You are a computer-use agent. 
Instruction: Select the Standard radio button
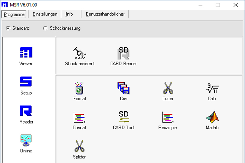tap(8, 28)
